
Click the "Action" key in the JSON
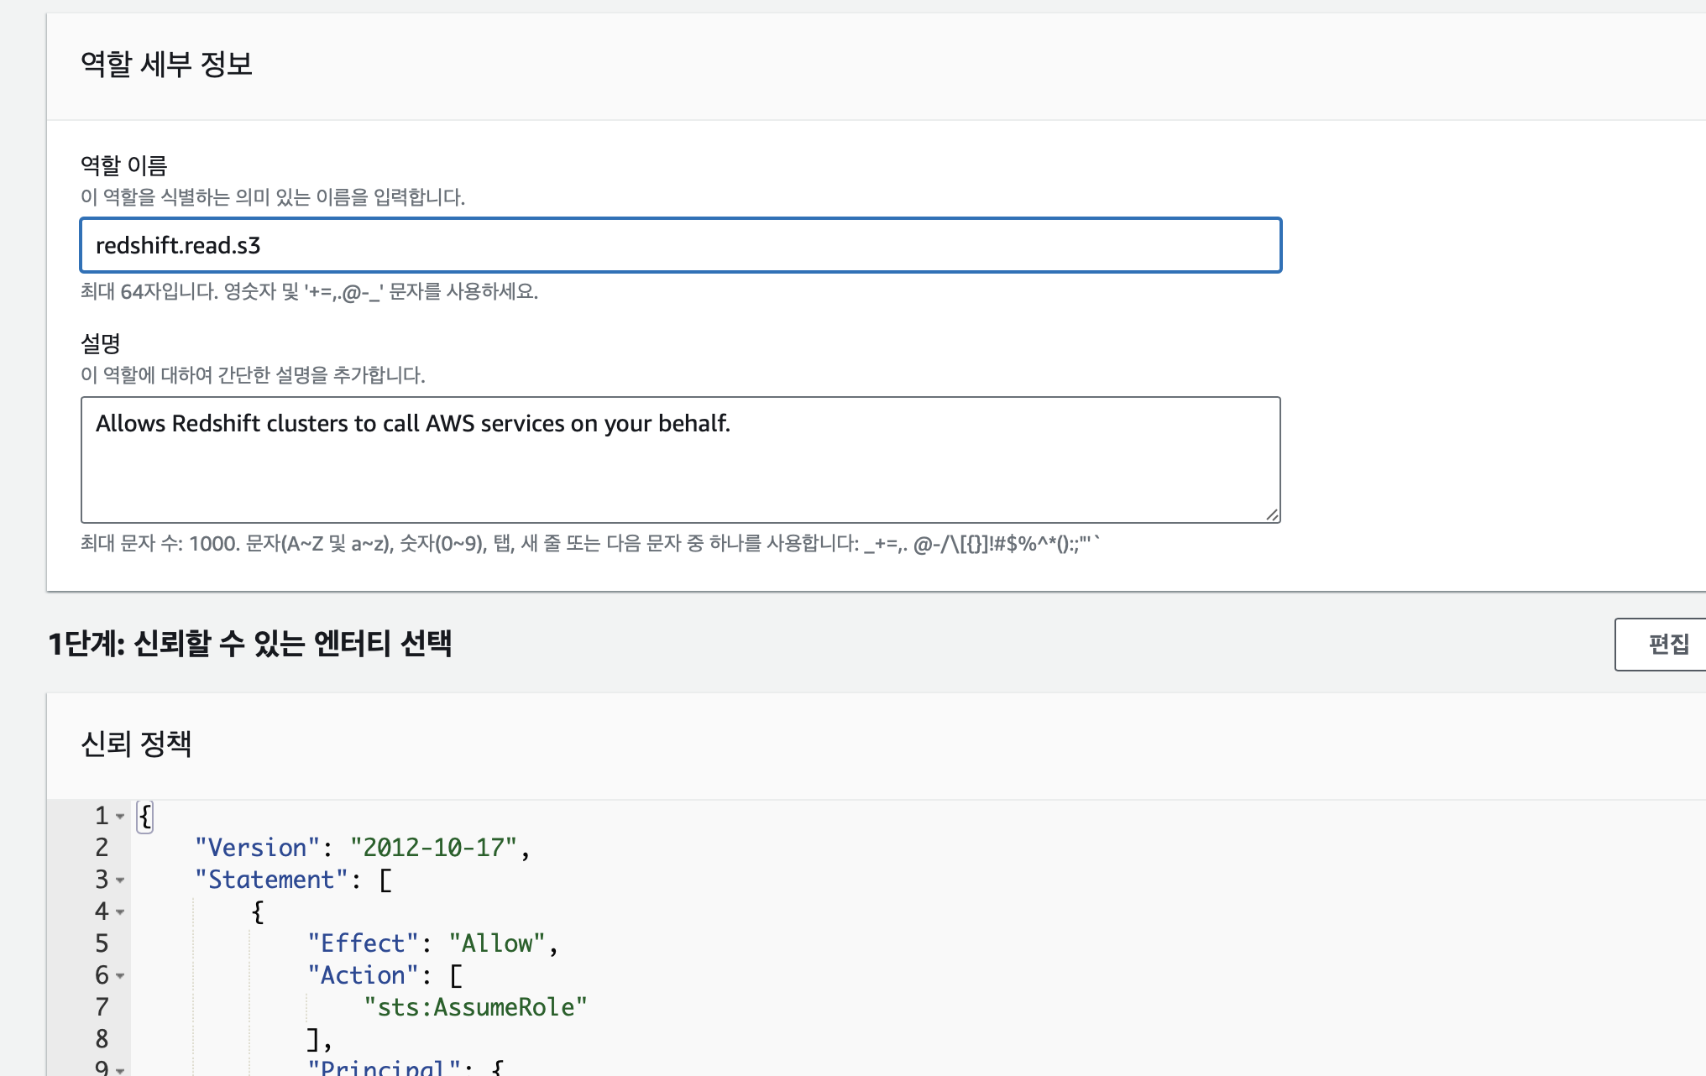tap(363, 975)
